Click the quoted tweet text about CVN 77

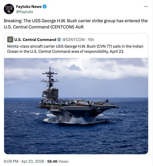coord(75,49)
